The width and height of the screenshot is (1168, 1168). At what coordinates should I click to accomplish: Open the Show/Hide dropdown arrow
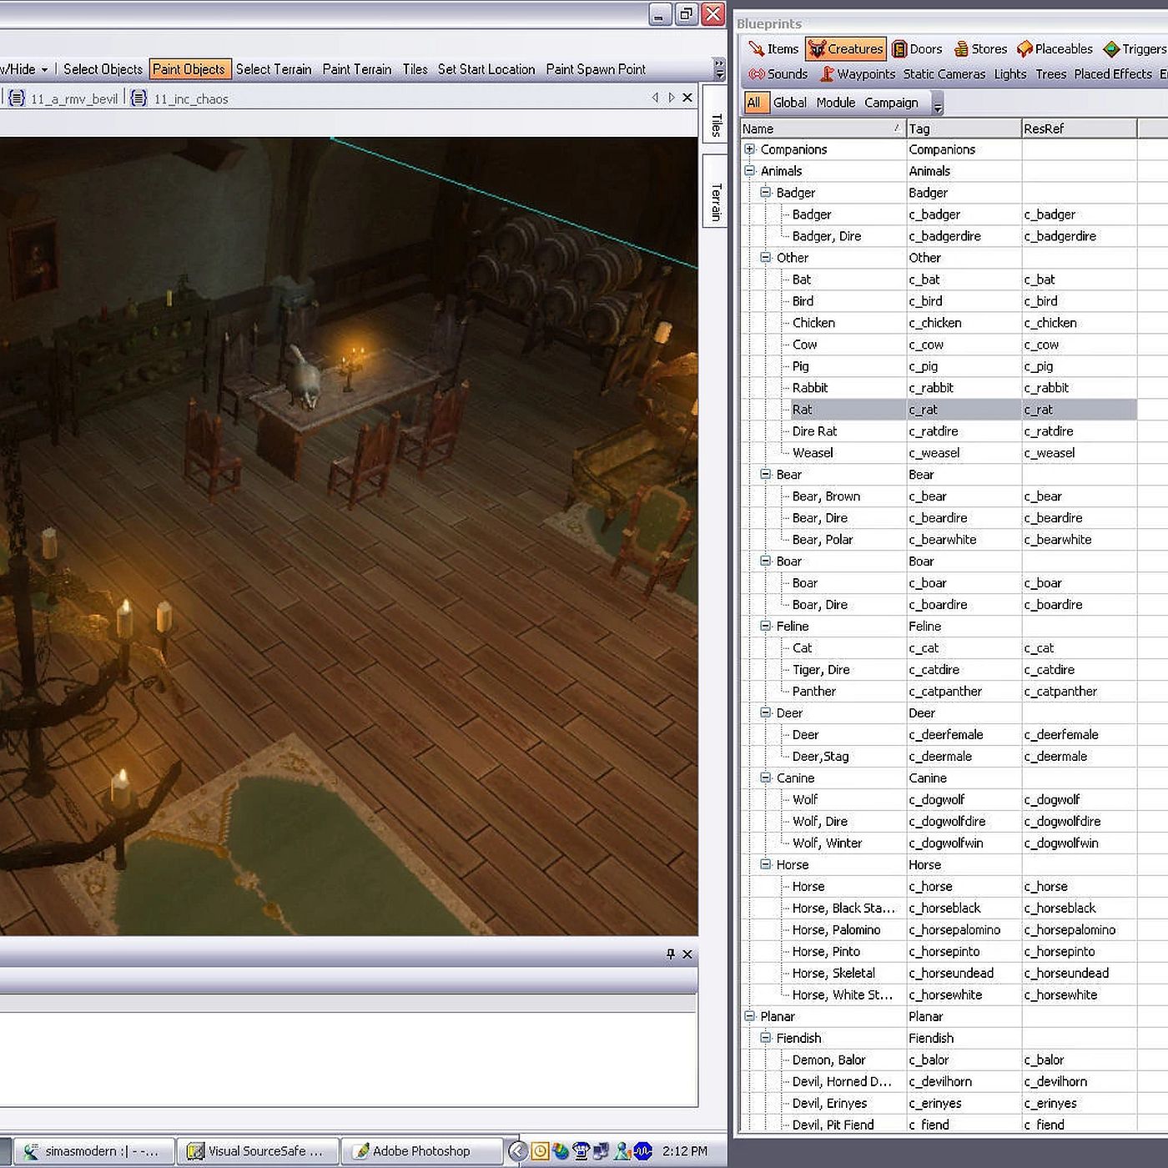click(x=44, y=69)
